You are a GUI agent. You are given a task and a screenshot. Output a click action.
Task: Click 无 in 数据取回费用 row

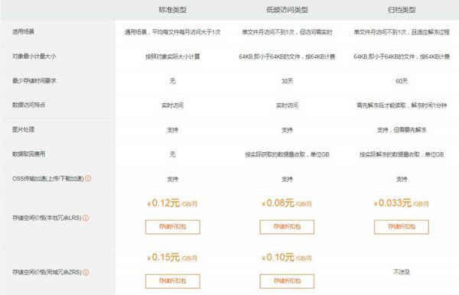pyautogui.click(x=173, y=154)
